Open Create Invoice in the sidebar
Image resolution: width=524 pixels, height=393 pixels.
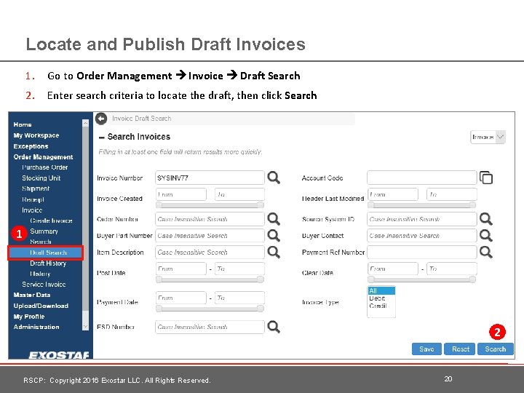point(51,221)
